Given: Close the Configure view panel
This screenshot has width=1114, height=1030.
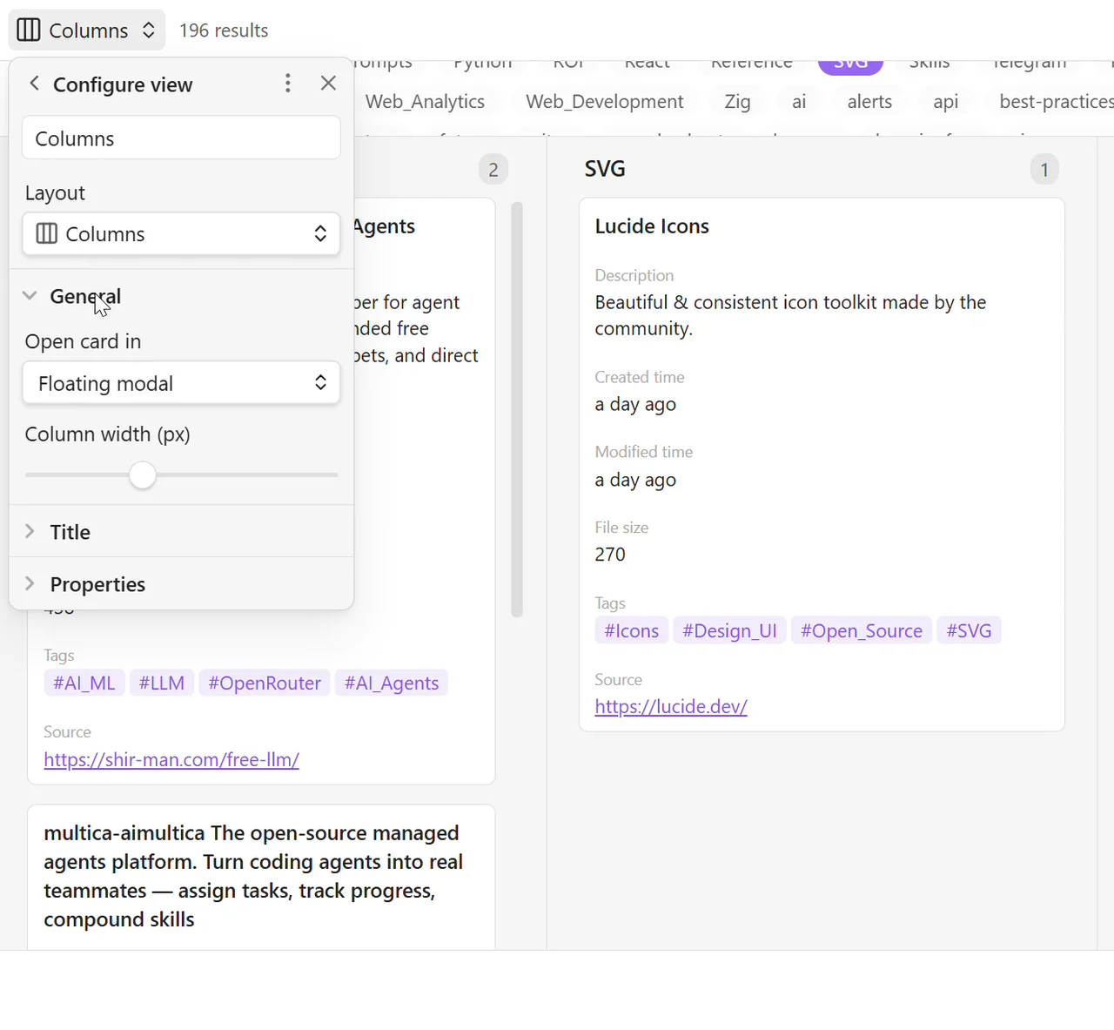Looking at the screenshot, I should click(328, 84).
